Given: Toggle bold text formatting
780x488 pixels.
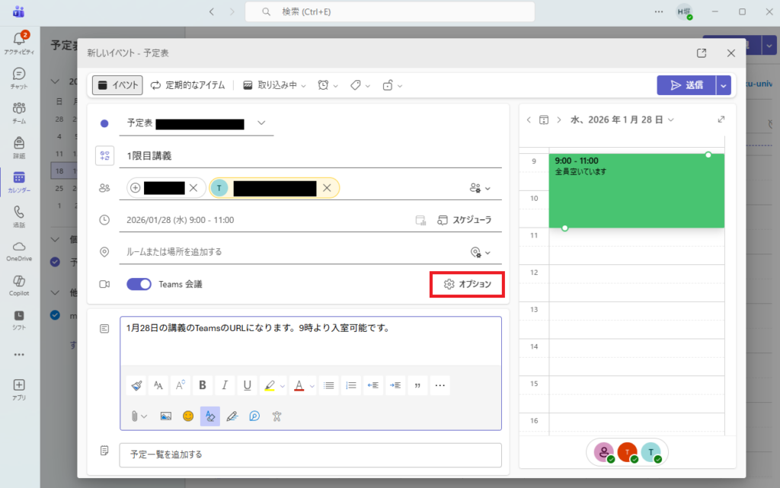Looking at the screenshot, I should 203,385.
